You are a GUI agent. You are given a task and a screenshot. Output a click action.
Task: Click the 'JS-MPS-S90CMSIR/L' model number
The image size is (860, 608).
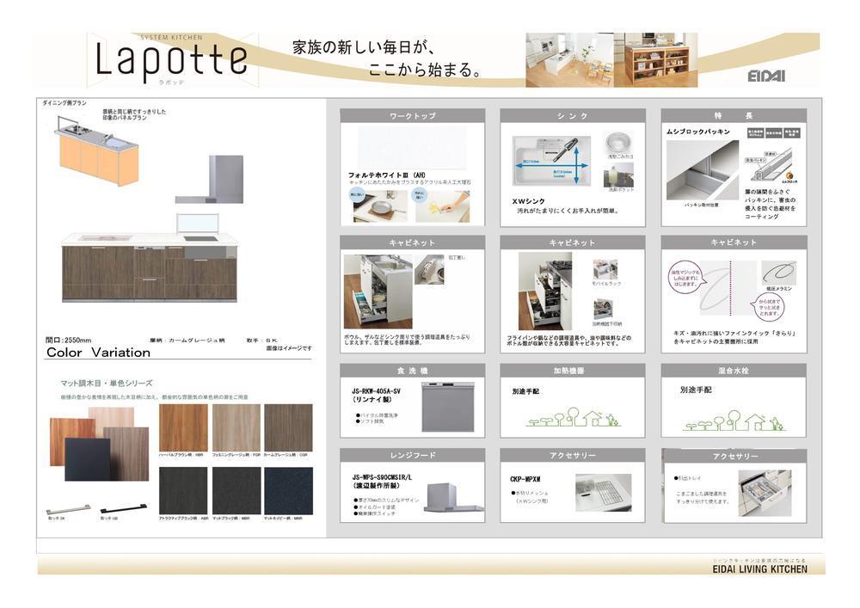click(382, 477)
